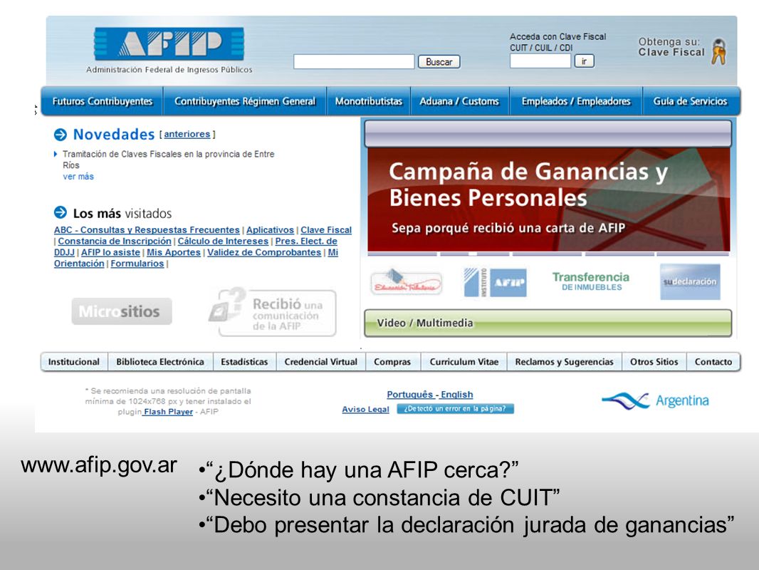Open Clave Fiscal link in most visited
Screen dimensions: 759x570
(x=326, y=230)
